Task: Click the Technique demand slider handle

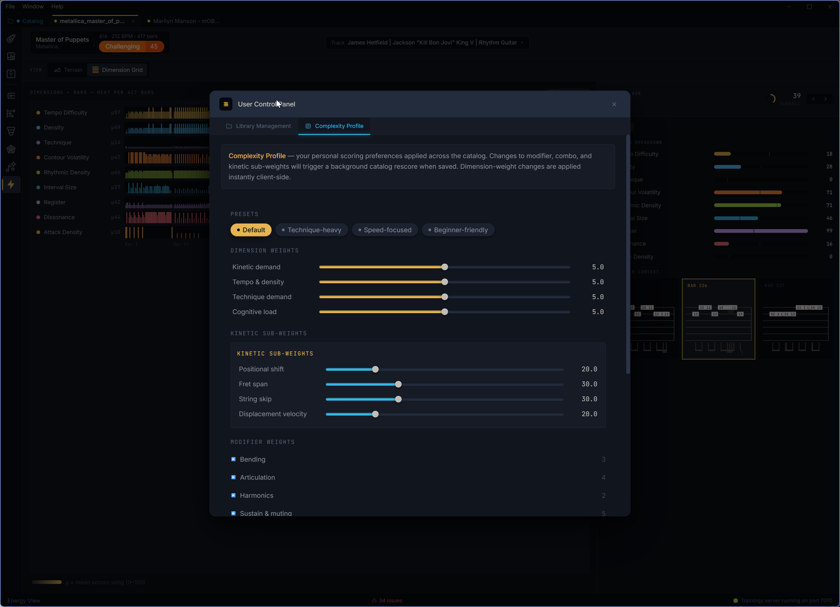Action: pyautogui.click(x=445, y=297)
